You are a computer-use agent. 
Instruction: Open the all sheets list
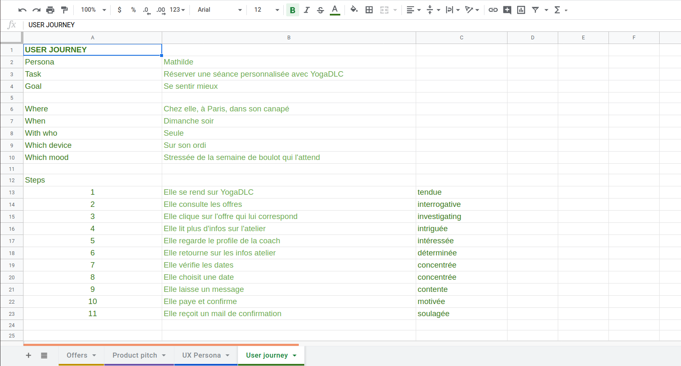pyautogui.click(x=44, y=356)
